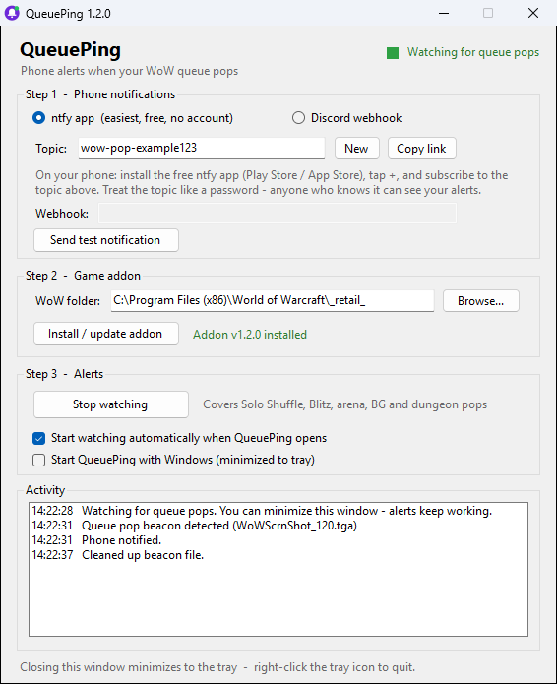Send a test notification
Viewport: 557px width, 684px height.
coord(106,240)
